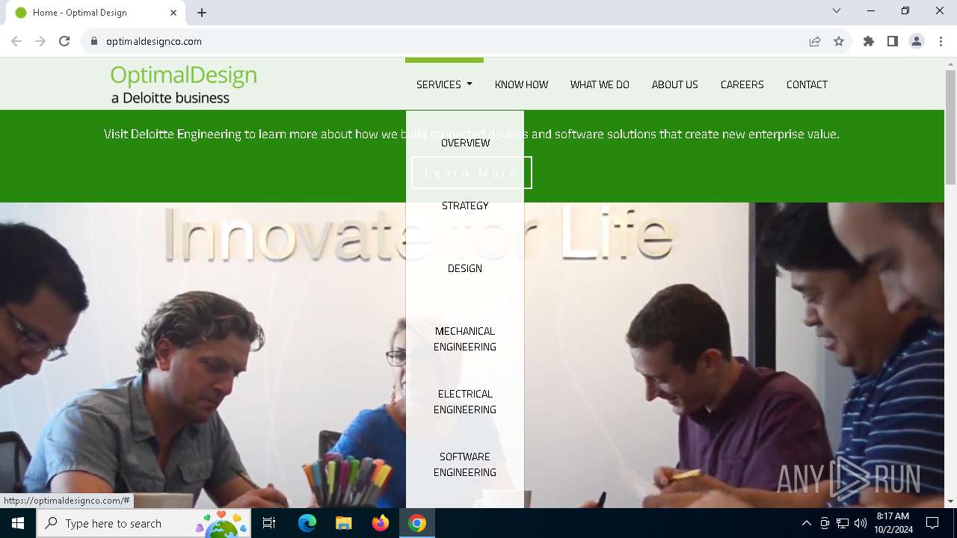This screenshot has height=538, width=957.
Task: Click the page vertical scrollbar thumb
Action: click(950, 127)
